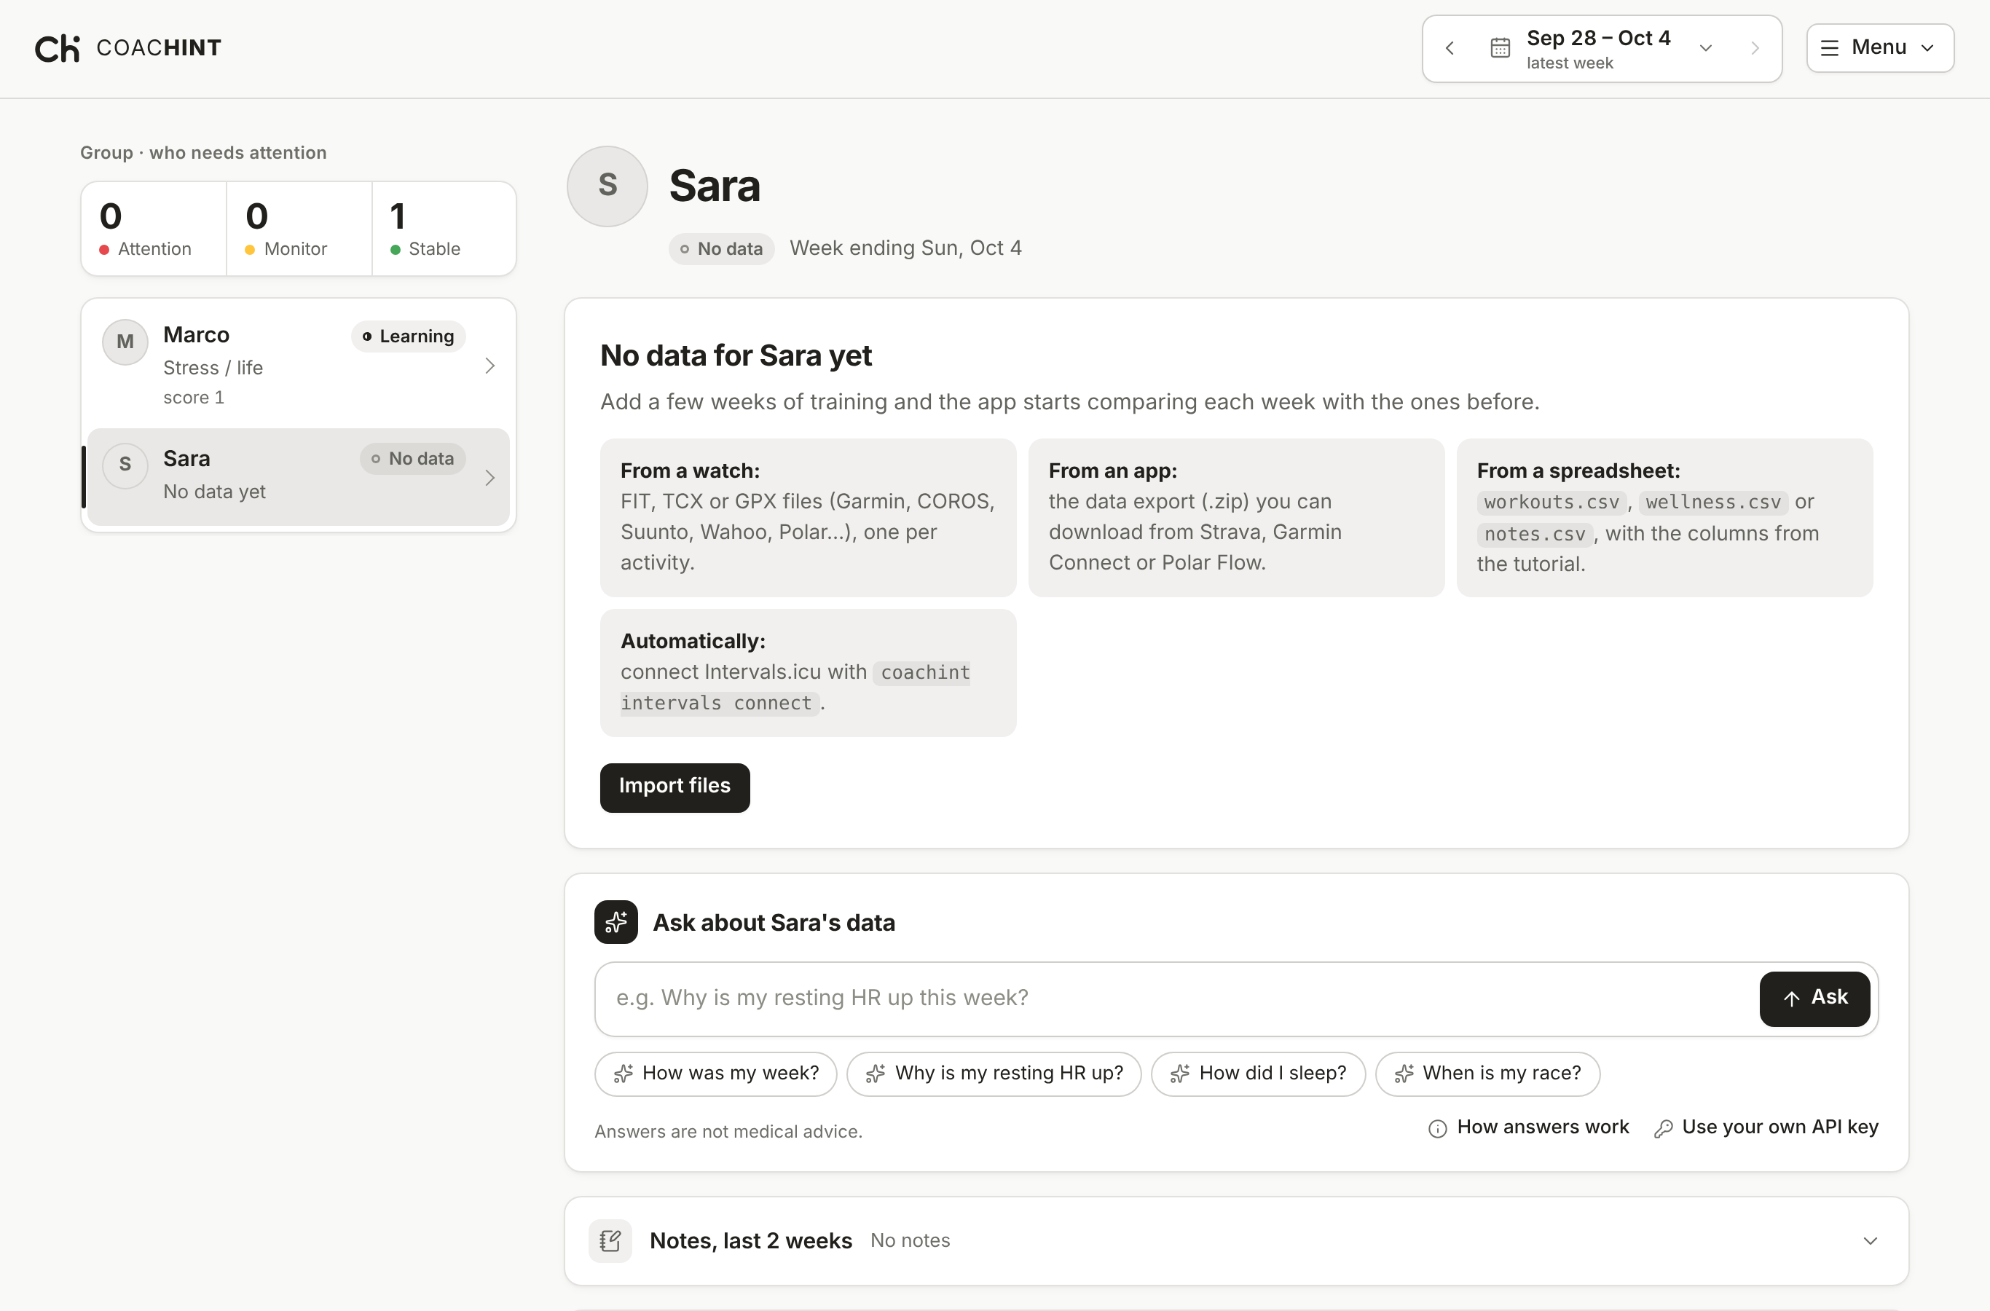This screenshot has width=1990, height=1311.
Task: Click the notes pencil icon
Action: pos(610,1241)
